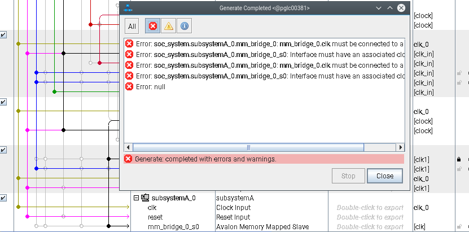Screen dimensions: 469x232
Task: Click the green connection dot in the connections panel
Action: click(54, 91)
